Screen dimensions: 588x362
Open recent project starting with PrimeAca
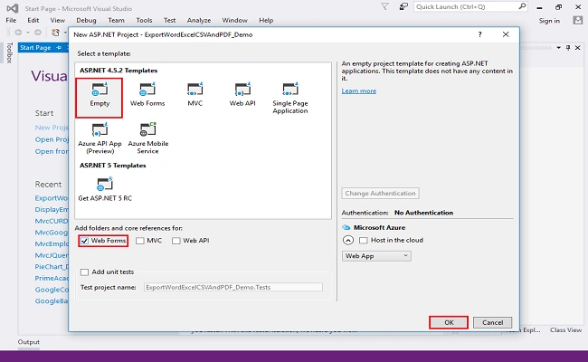coord(52,279)
